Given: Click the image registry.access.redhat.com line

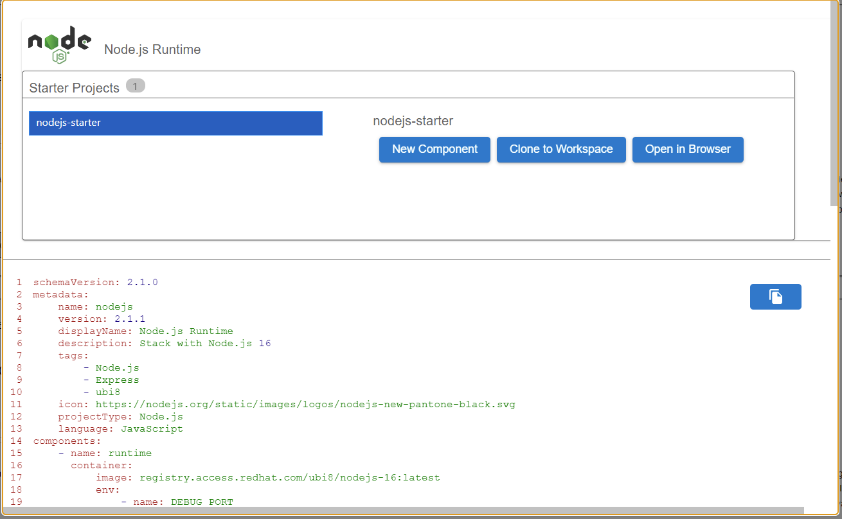Looking at the screenshot, I should (268, 477).
